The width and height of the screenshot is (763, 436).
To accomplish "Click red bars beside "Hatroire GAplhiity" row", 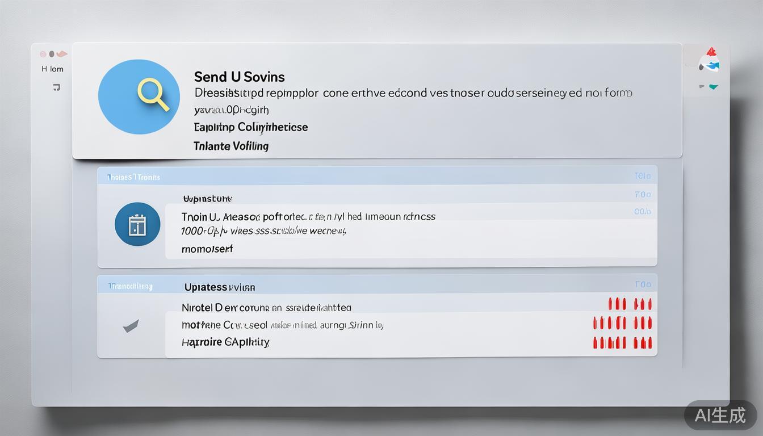I will (x=622, y=343).
